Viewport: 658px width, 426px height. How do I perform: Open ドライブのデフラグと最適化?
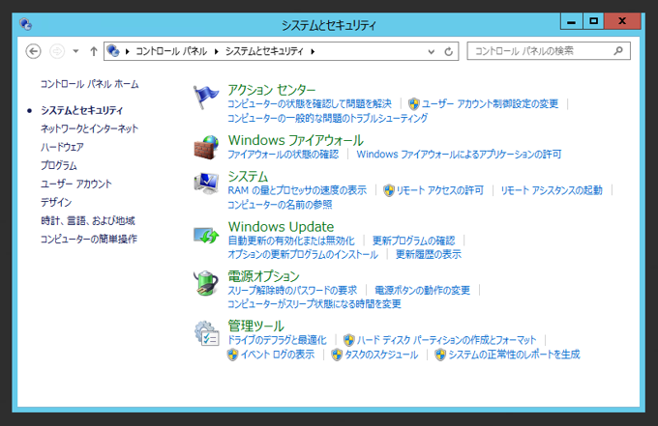click(x=277, y=340)
